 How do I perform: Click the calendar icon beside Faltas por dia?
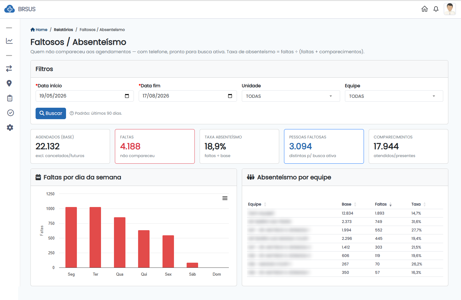[38, 177]
